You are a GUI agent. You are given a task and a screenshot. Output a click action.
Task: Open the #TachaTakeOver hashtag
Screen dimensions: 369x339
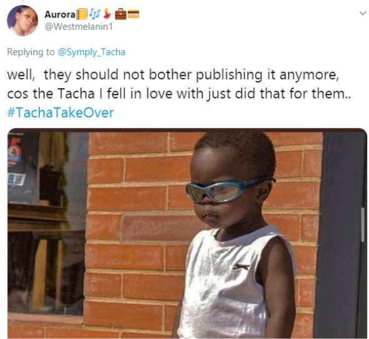[61, 113]
